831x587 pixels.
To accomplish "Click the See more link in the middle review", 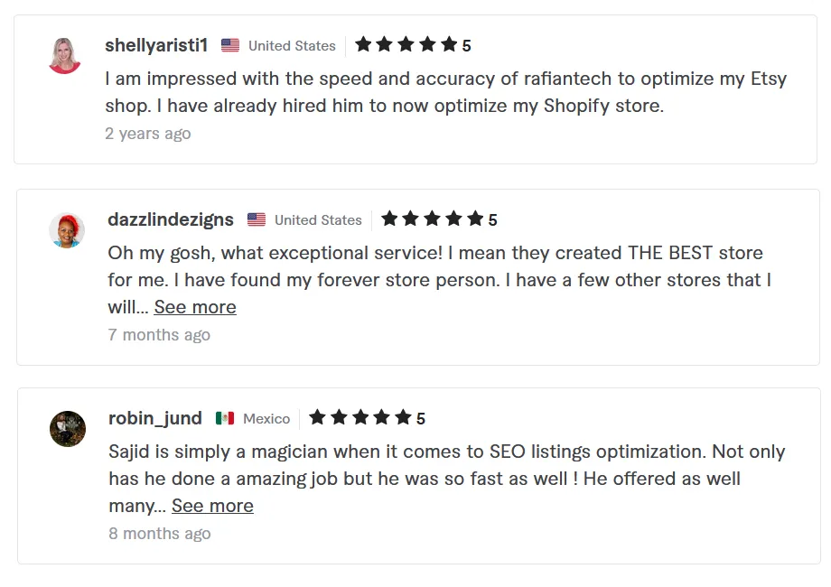I will click(x=195, y=307).
